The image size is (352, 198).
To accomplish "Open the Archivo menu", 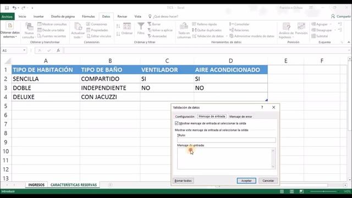I will [7, 16].
